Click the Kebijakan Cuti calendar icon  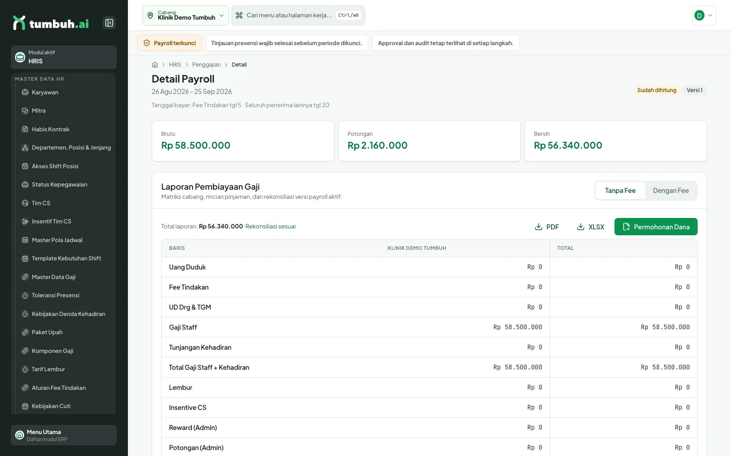pos(25,406)
